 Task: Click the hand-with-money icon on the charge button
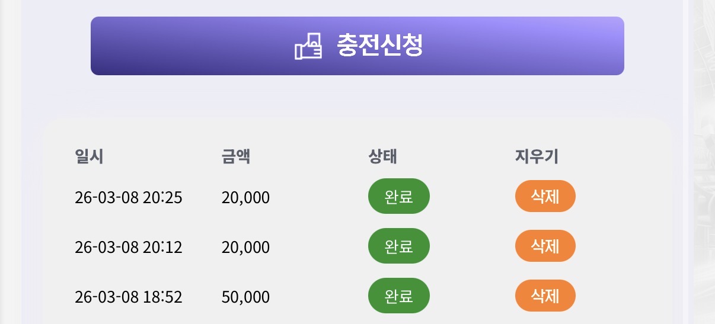tap(308, 46)
